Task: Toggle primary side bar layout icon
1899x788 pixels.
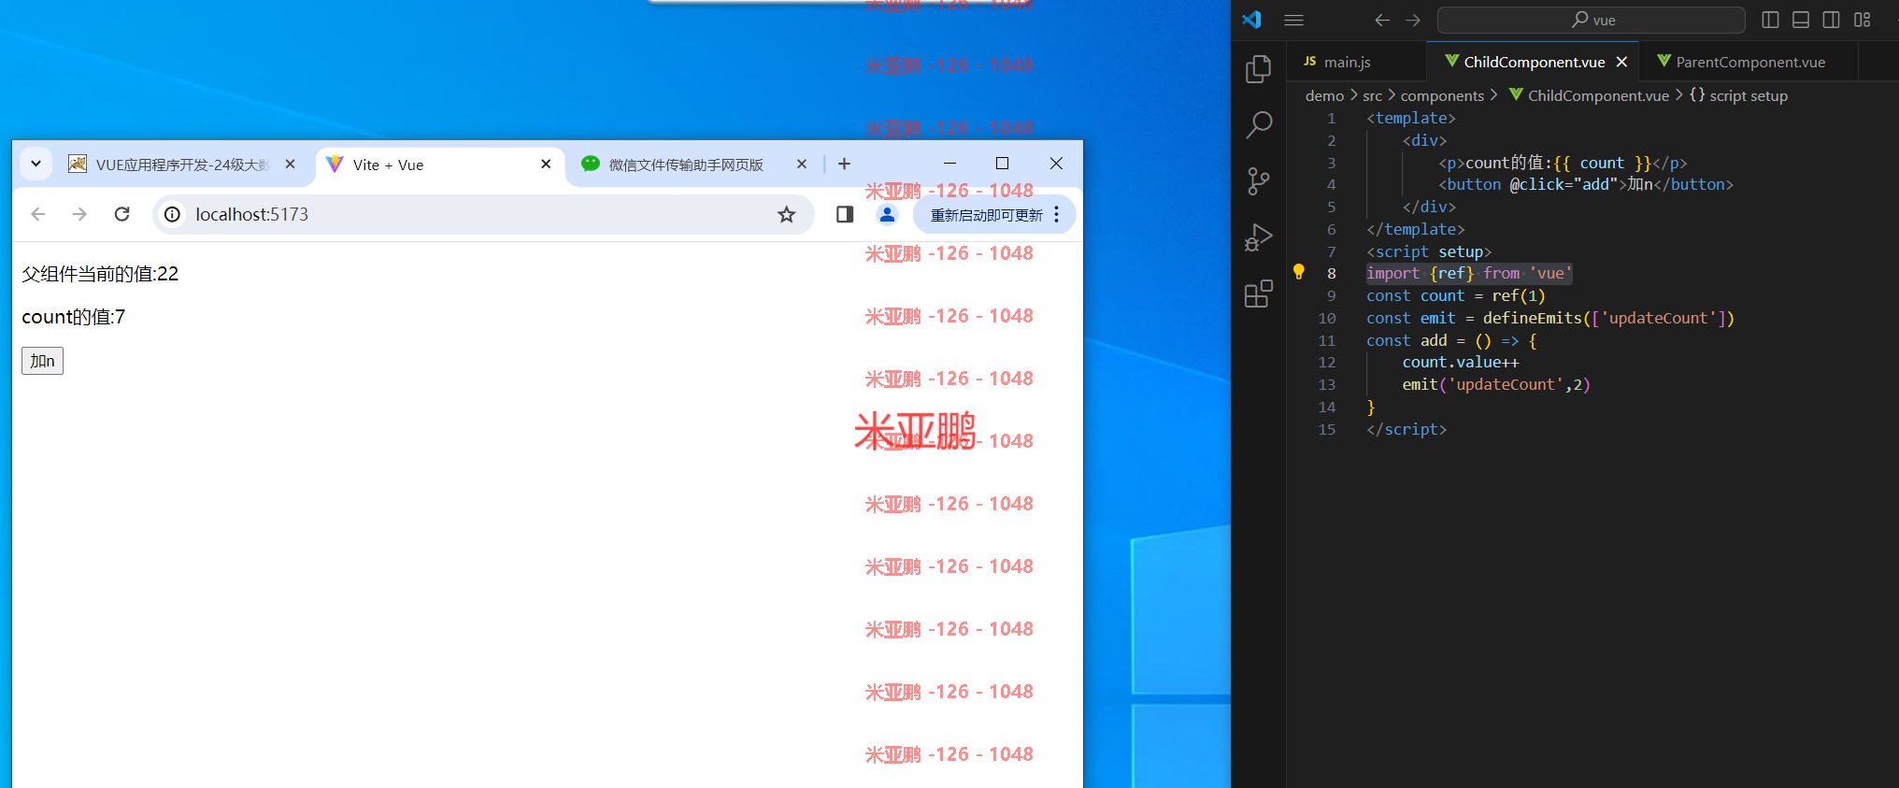Action: click(1770, 20)
